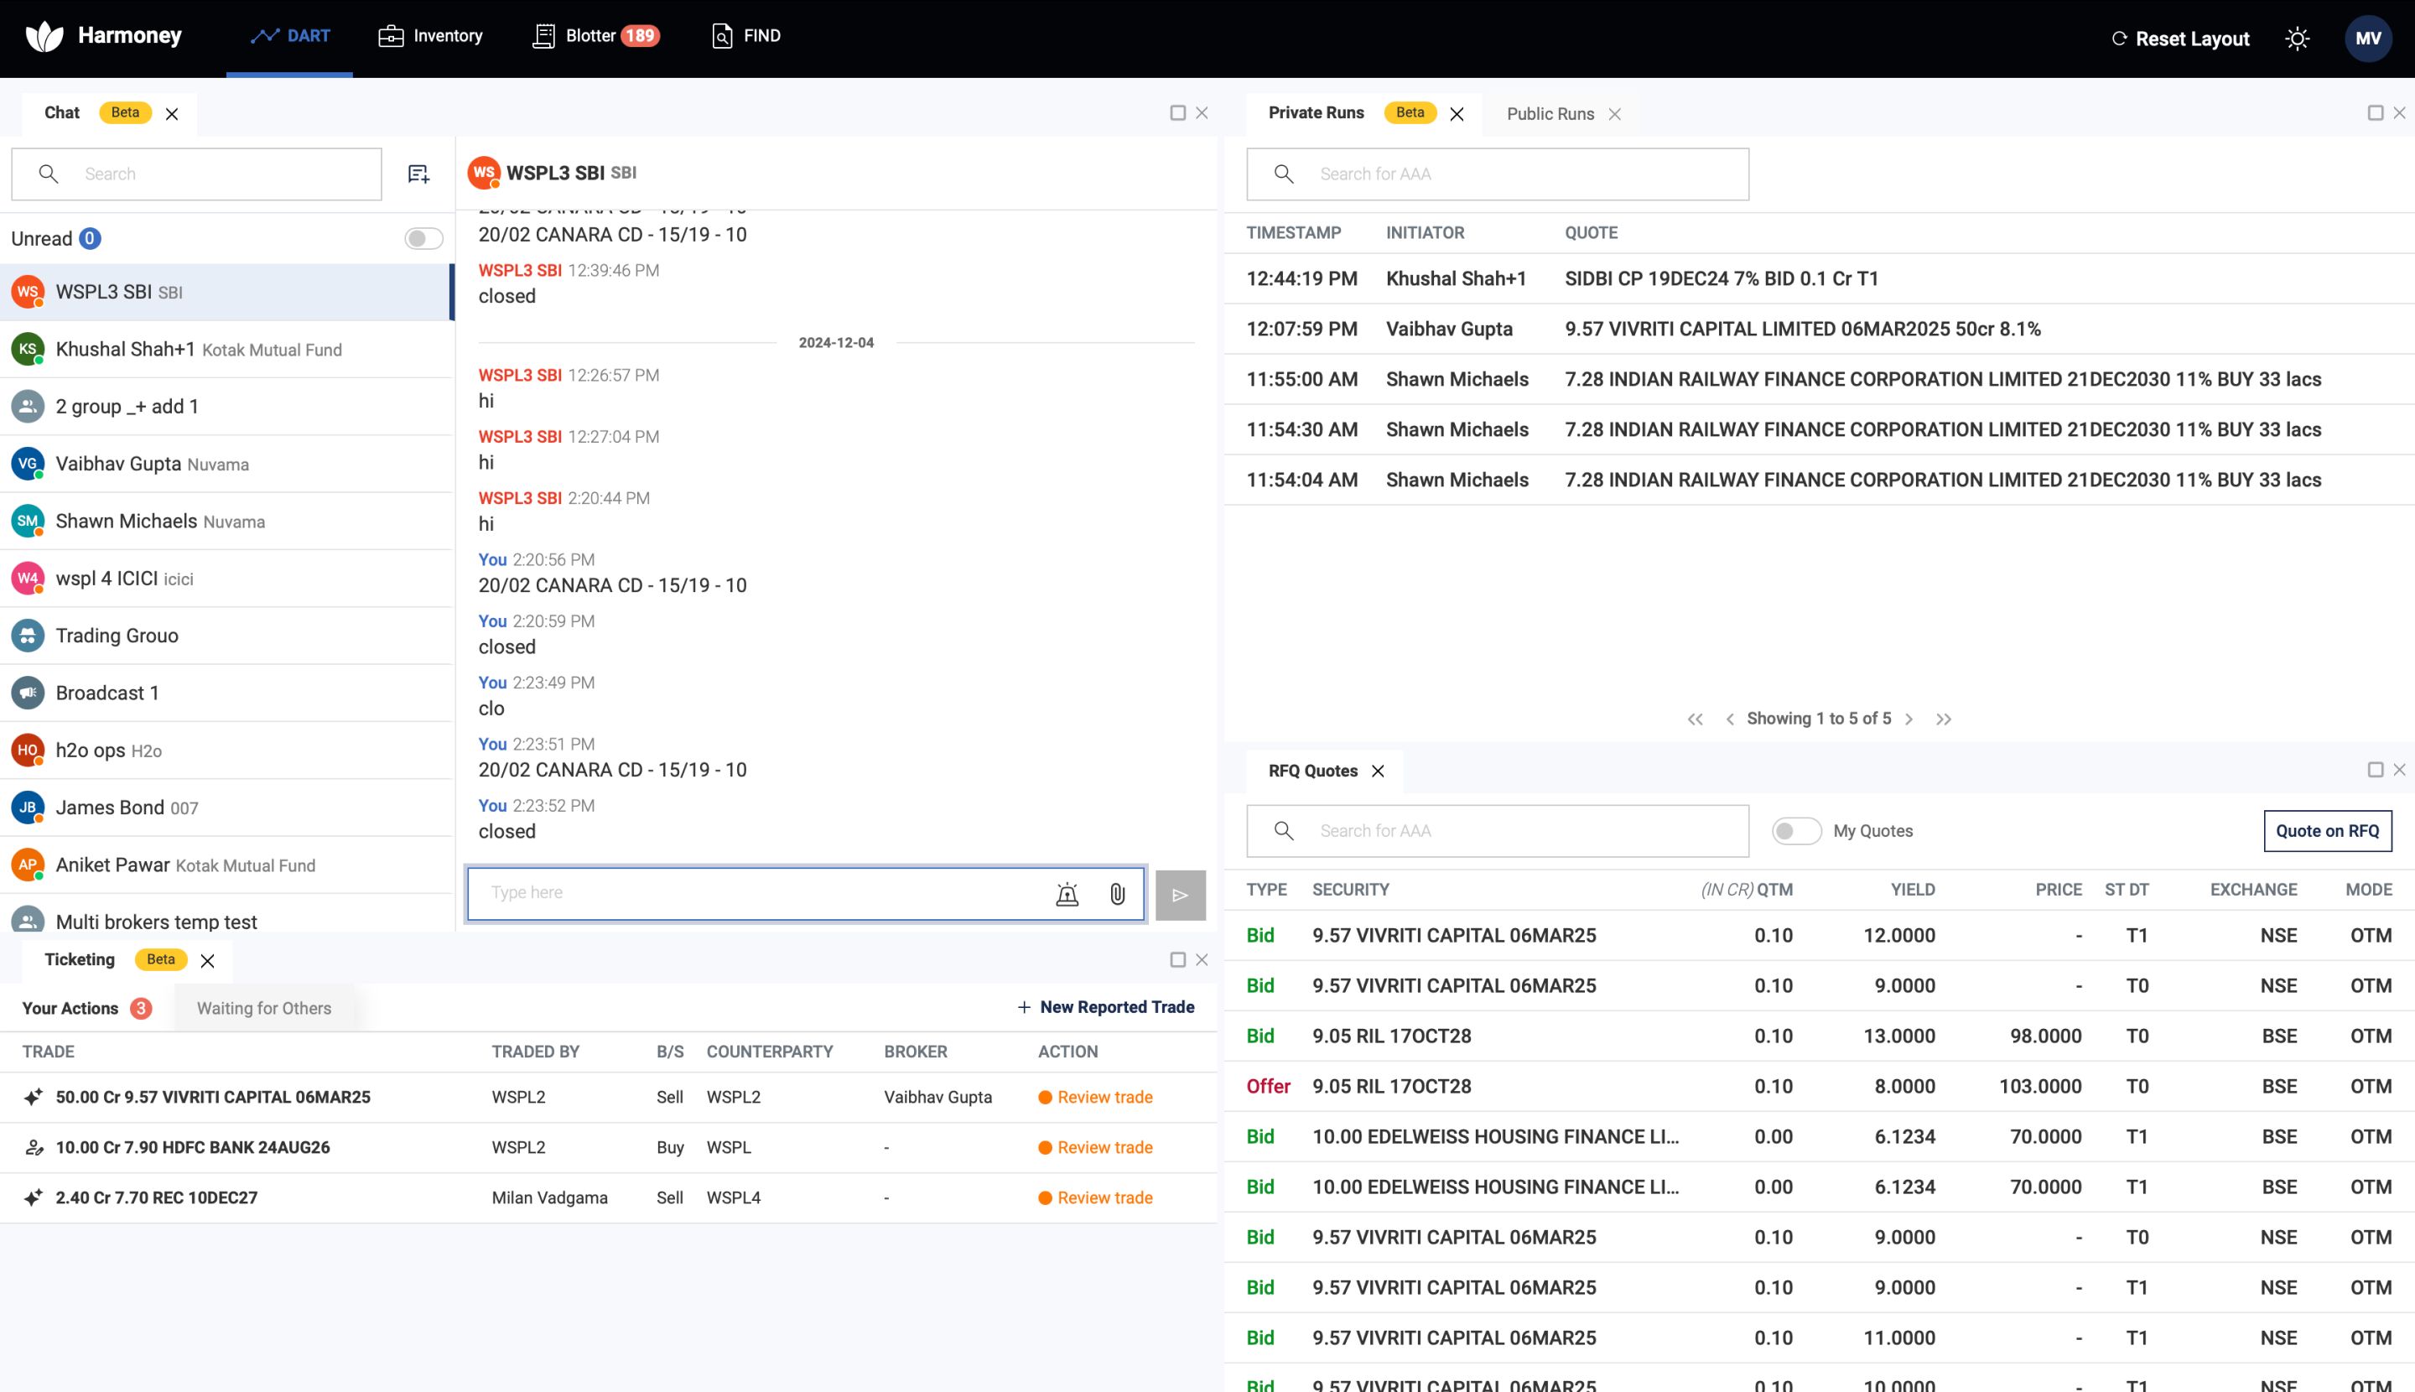The width and height of the screenshot is (2415, 1392).
Task: Open Vaibhav Gupta Nuvama chat
Action: [x=226, y=464]
